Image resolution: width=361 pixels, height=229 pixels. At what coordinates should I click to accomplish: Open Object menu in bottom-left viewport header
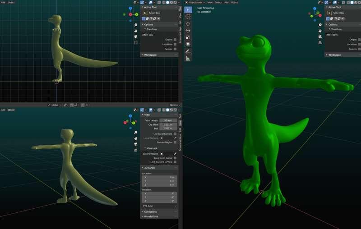(x=11, y=110)
